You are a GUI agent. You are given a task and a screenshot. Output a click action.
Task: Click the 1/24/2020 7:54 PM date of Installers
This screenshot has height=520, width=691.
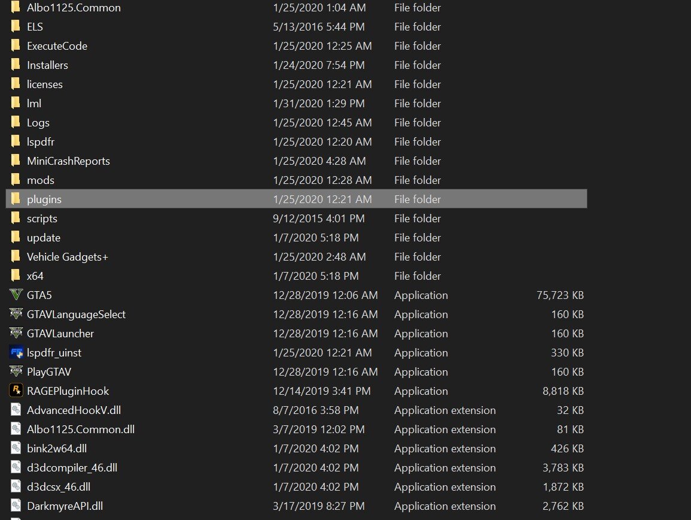tap(319, 65)
